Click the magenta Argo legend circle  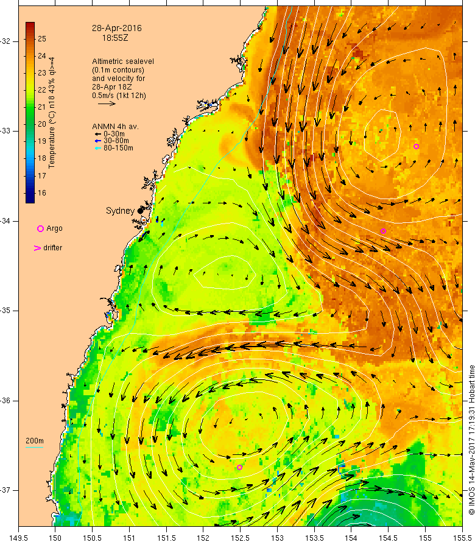point(40,228)
